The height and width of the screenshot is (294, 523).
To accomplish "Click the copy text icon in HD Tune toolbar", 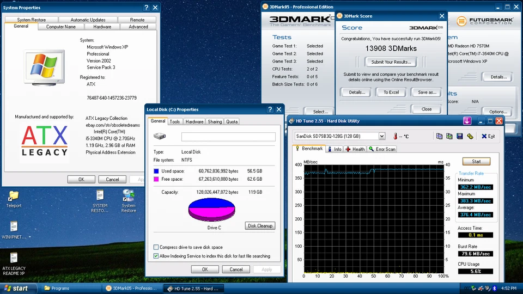I will click(x=439, y=136).
